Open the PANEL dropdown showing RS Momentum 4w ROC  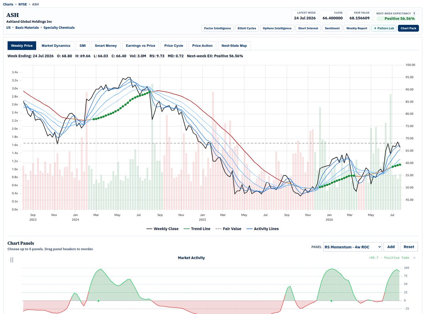click(353, 247)
